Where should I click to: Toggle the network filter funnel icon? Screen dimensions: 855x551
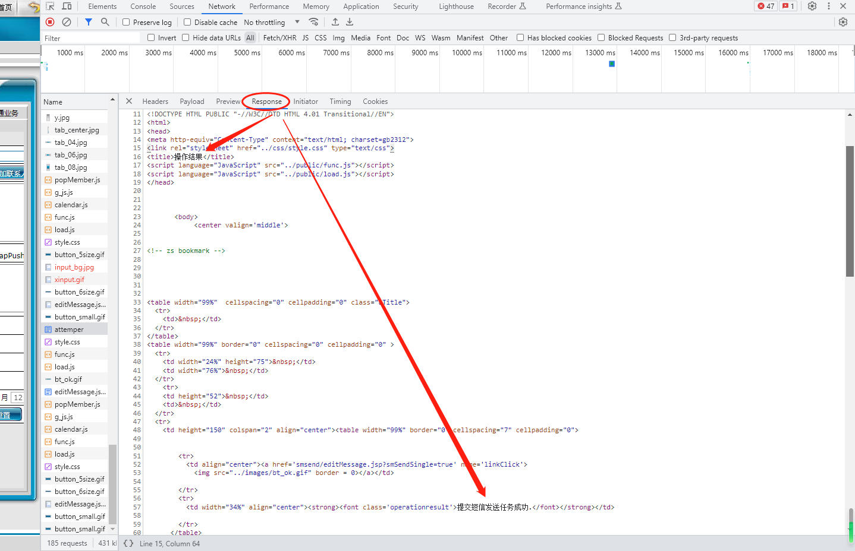pyautogui.click(x=88, y=22)
